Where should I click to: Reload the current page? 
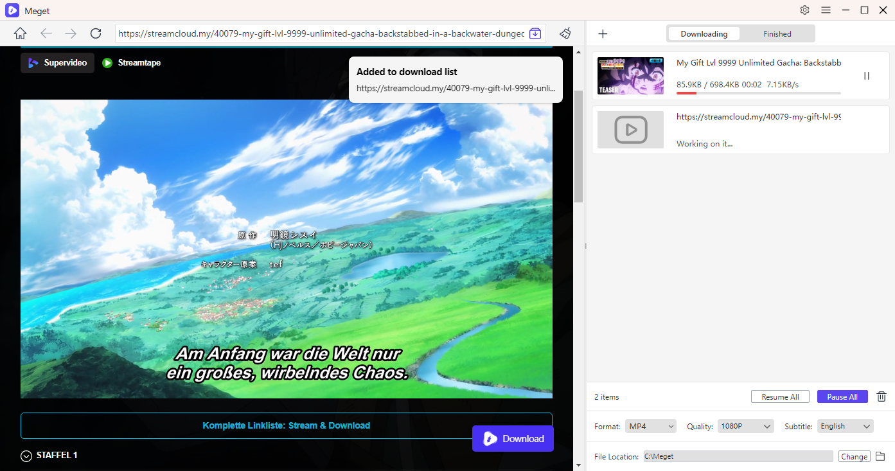pos(96,33)
